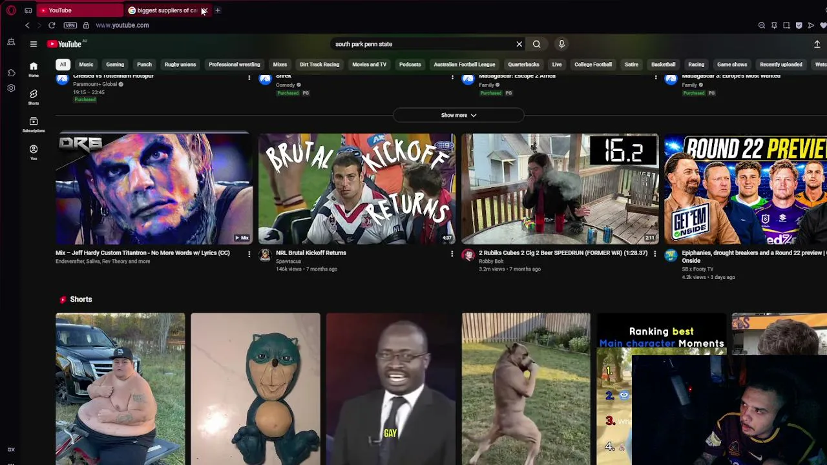Filter by the Music chip

click(x=86, y=65)
